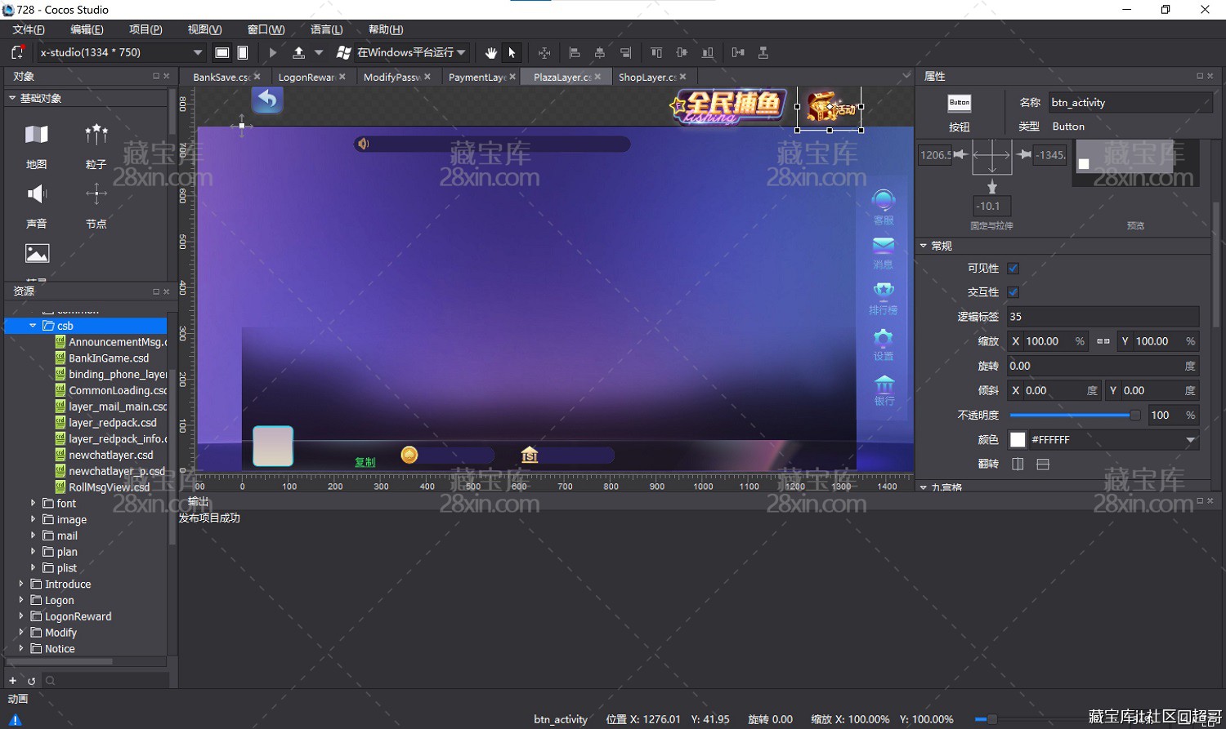Click the new file icon in toolbar
1226x729 pixels.
click(x=17, y=52)
